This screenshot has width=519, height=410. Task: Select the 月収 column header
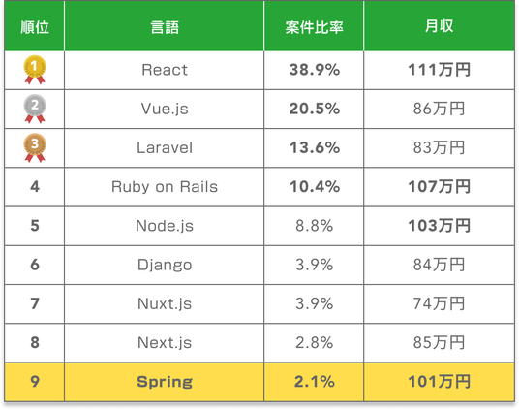440,27
